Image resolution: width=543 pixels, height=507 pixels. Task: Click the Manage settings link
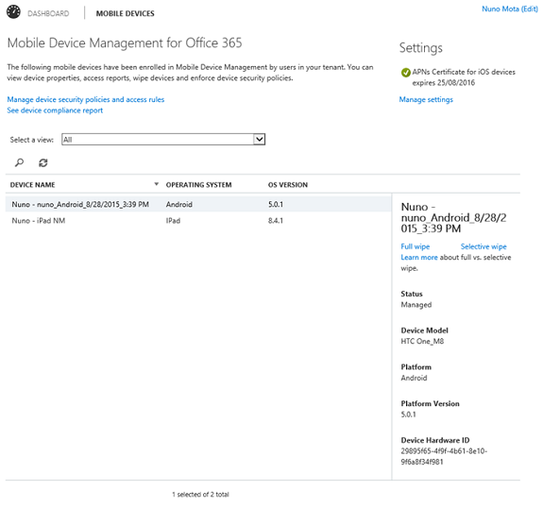tap(426, 99)
